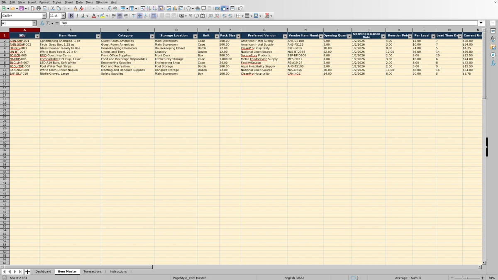Viewport: 498px width, 280px height.
Task: Click the Align Top icon
Action: [134, 16]
